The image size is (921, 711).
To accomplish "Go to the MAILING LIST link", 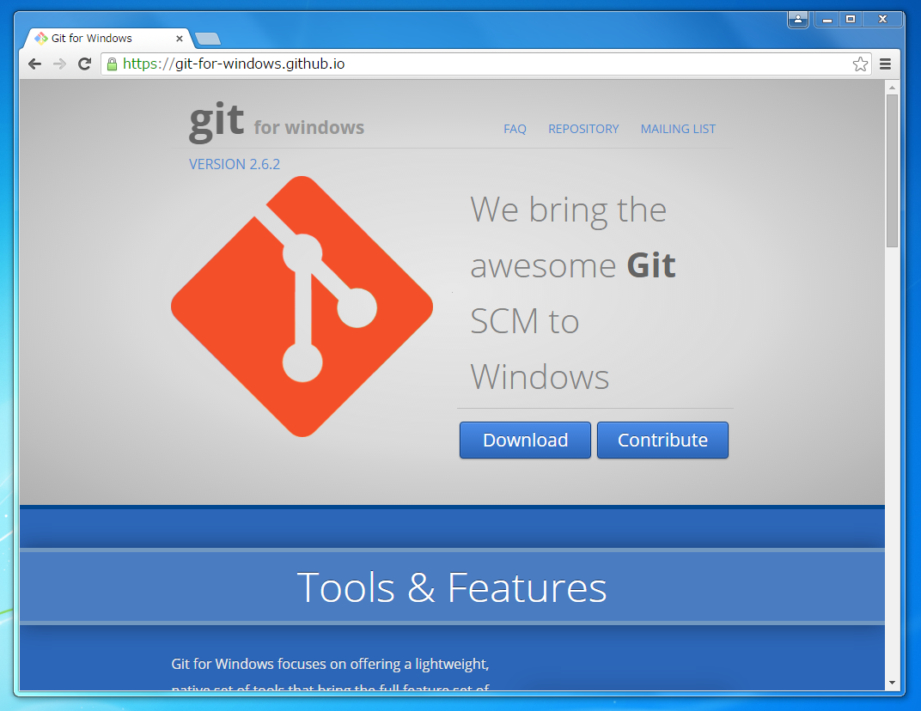I will point(678,129).
